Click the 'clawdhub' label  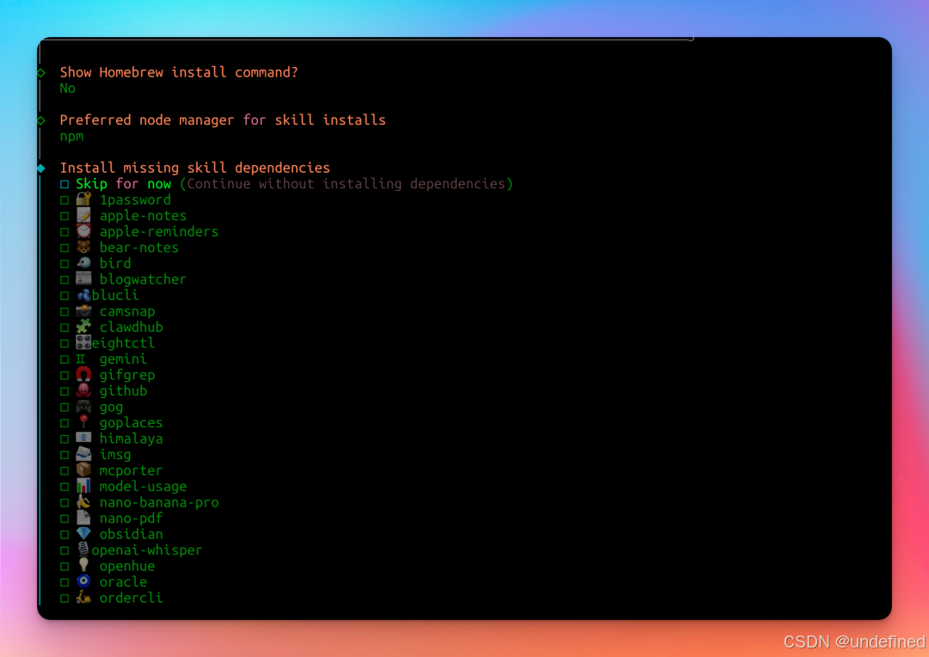131,327
